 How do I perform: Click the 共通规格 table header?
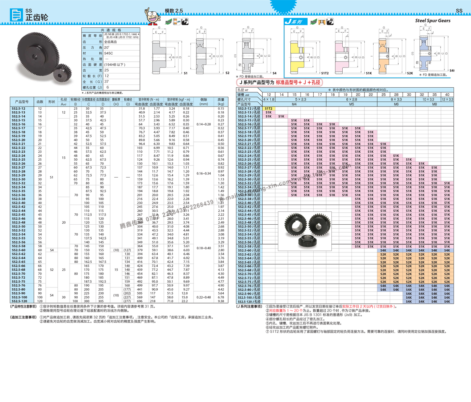[111, 30]
